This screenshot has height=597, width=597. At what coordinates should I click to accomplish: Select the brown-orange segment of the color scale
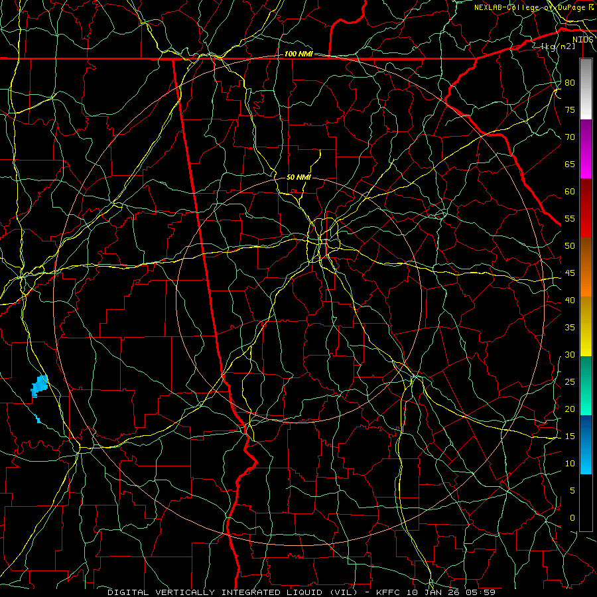586,267
